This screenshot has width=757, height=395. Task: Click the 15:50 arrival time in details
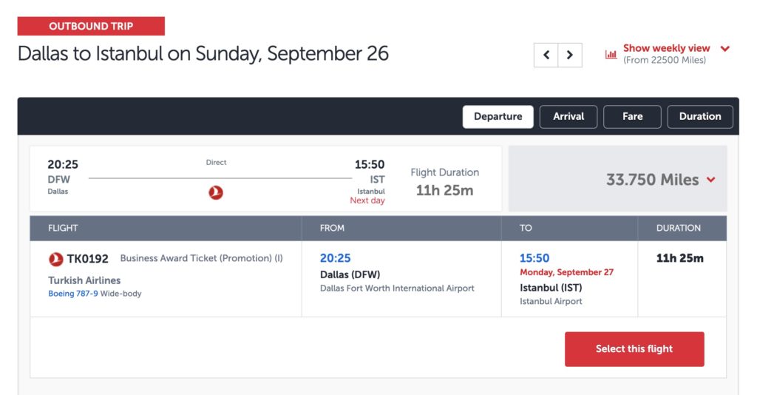click(x=534, y=258)
